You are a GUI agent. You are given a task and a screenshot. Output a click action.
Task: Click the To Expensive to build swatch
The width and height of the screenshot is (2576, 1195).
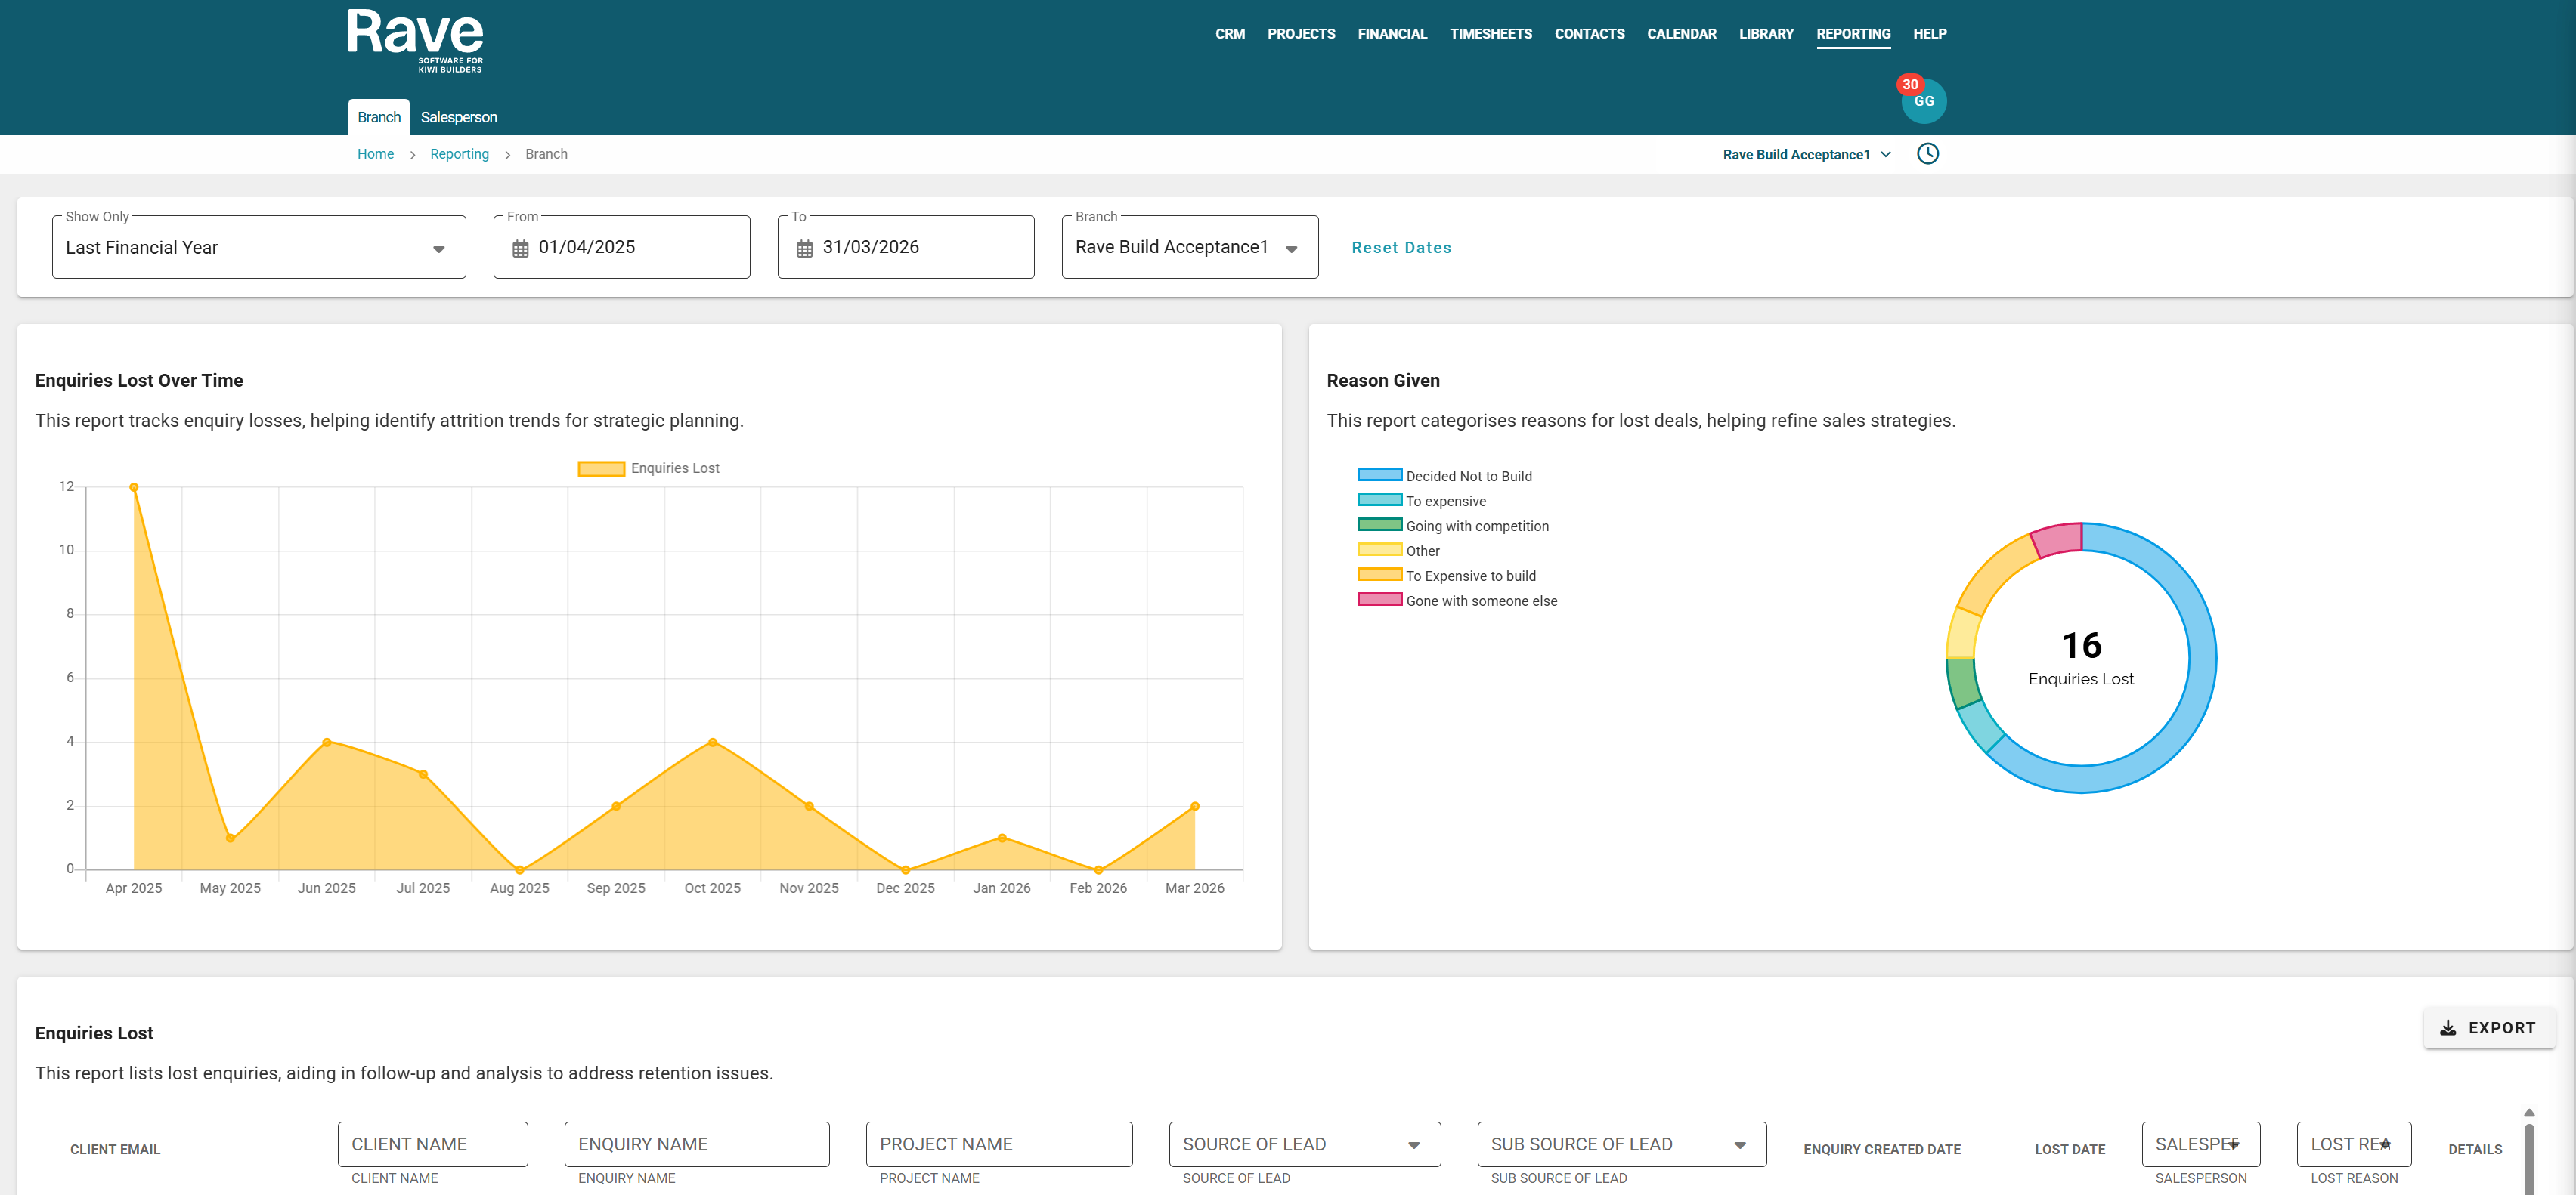1379,575
